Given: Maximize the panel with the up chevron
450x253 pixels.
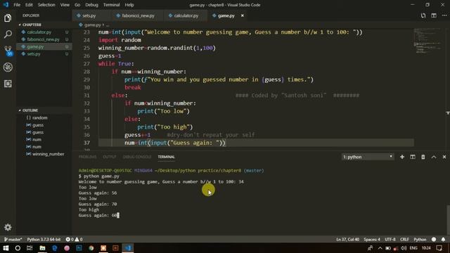Looking at the screenshot, I should 434,157.
